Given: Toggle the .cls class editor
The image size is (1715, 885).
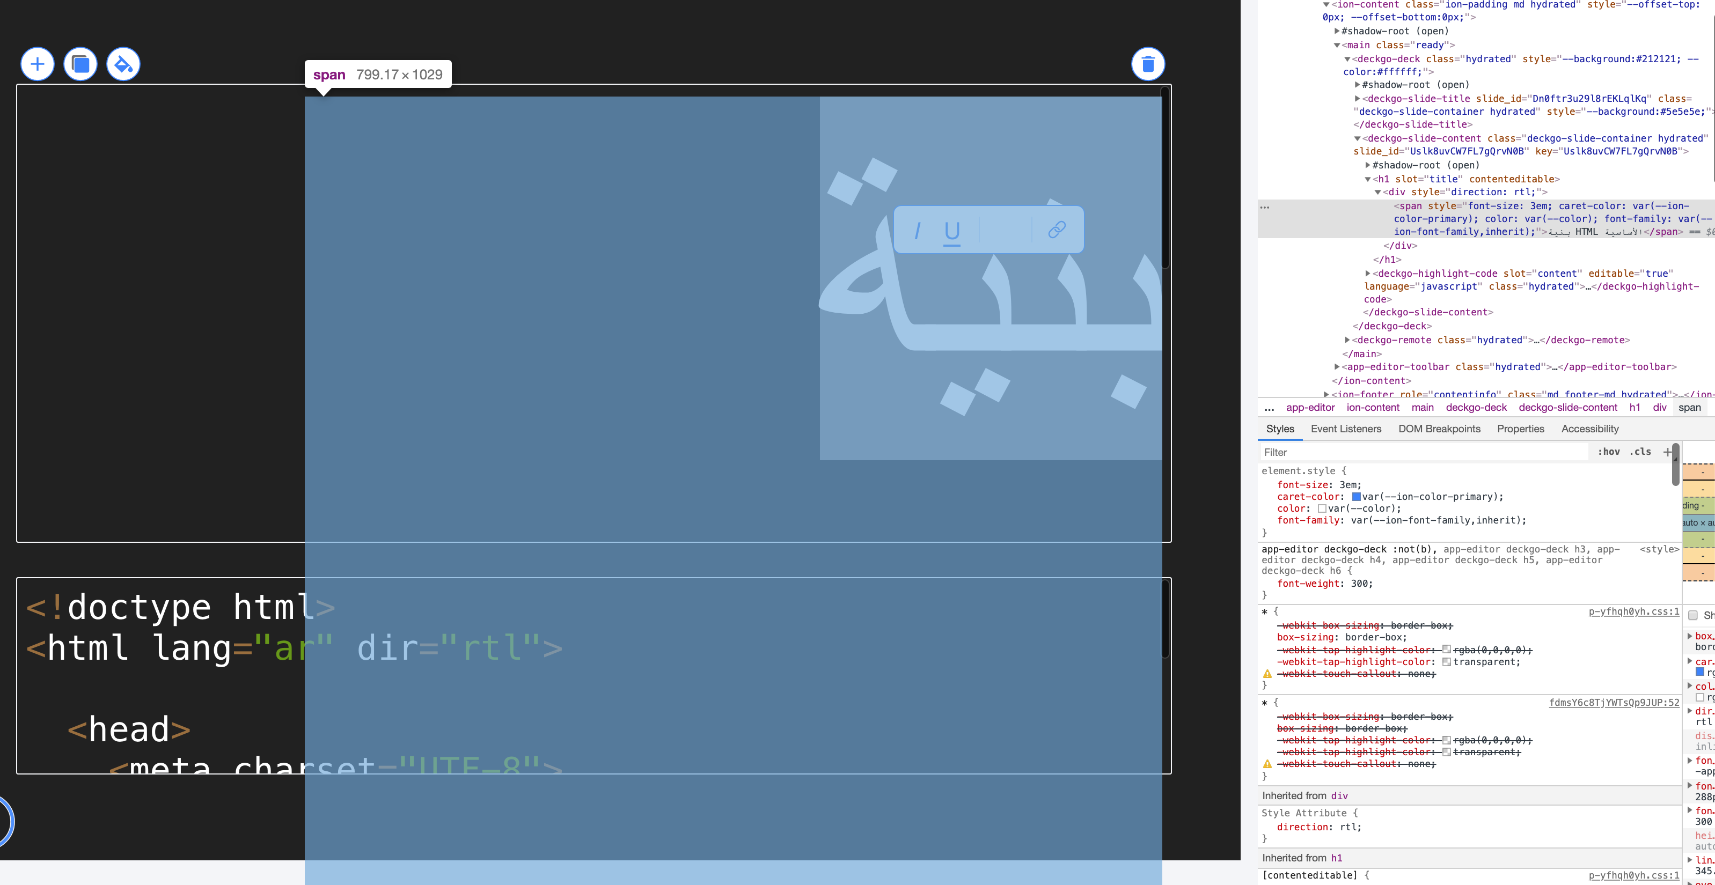Looking at the screenshot, I should click(1640, 452).
